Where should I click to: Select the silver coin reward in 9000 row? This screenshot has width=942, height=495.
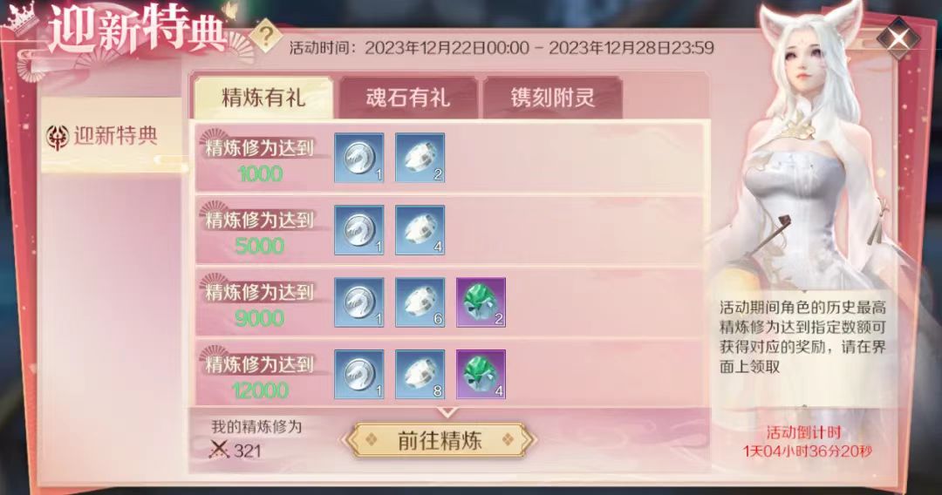(359, 302)
